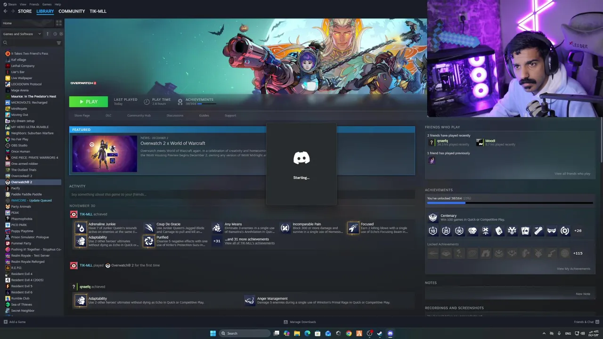This screenshot has width=603, height=339.
Task: Open Windows Start menu
Action: click(x=213, y=333)
